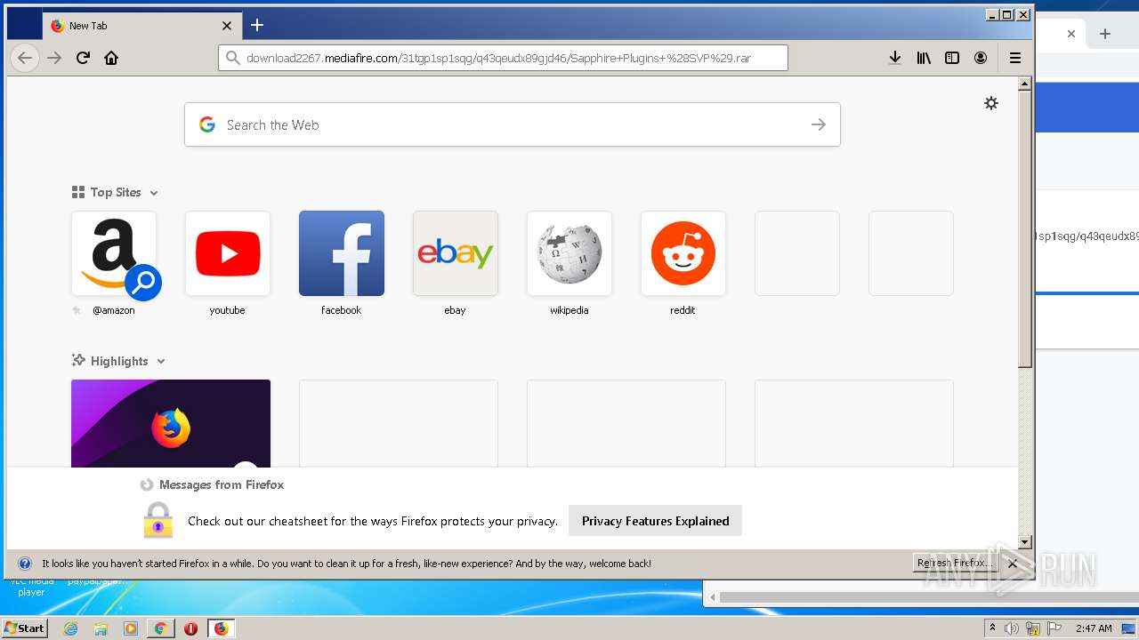
Task: Open the Windows Start menu
Action: click(x=24, y=628)
